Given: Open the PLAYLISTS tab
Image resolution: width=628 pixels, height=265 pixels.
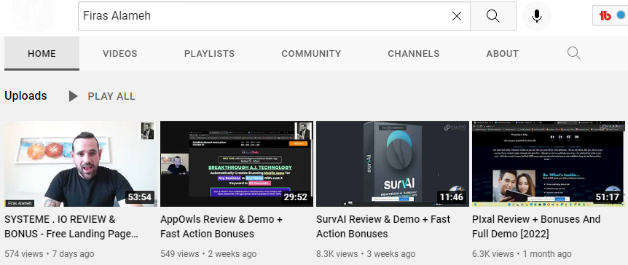Looking at the screenshot, I should 209,54.
